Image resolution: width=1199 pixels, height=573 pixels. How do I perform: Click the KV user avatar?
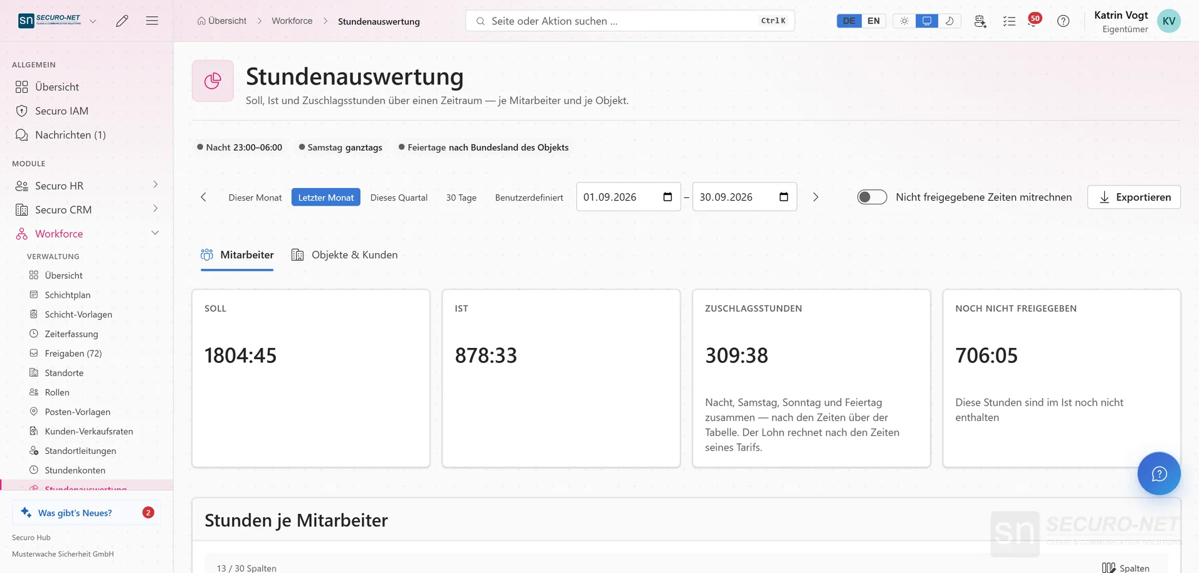click(x=1168, y=21)
